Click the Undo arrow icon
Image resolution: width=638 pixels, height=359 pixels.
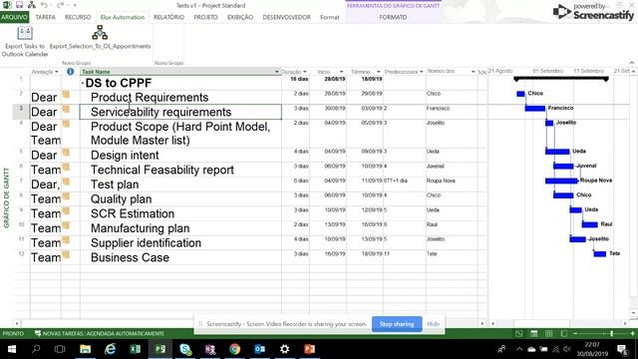44,5
